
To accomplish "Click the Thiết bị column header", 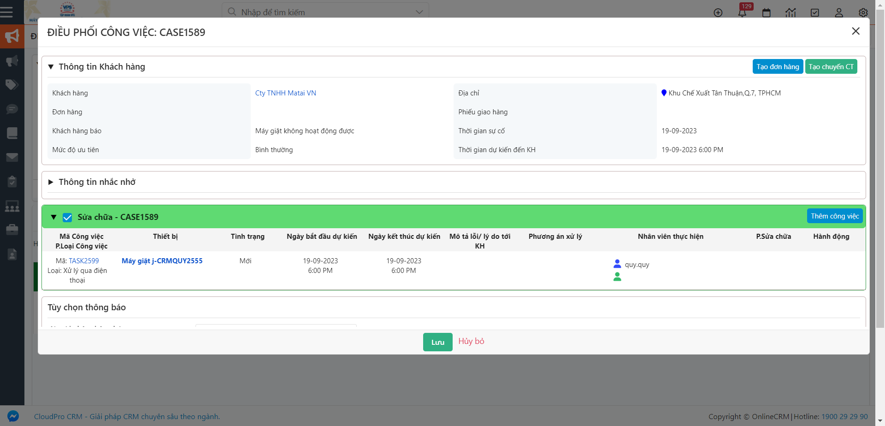I will [165, 237].
